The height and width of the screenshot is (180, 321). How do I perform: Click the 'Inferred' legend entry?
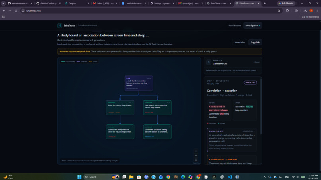click(x=82, y=61)
